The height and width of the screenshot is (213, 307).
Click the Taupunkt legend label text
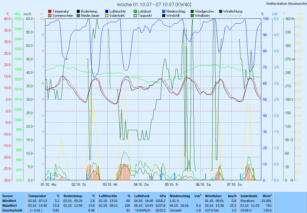pyautogui.click(x=145, y=16)
